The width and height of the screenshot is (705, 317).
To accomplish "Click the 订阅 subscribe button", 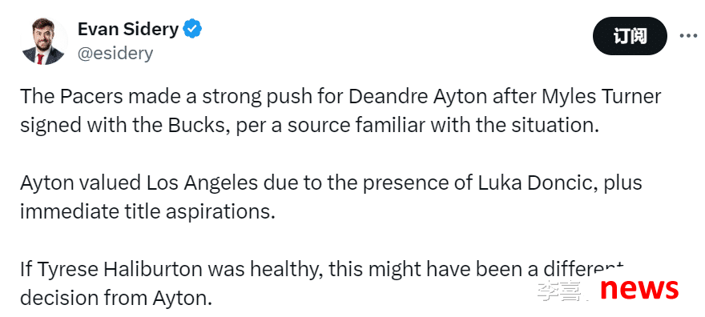I will click(630, 36).
